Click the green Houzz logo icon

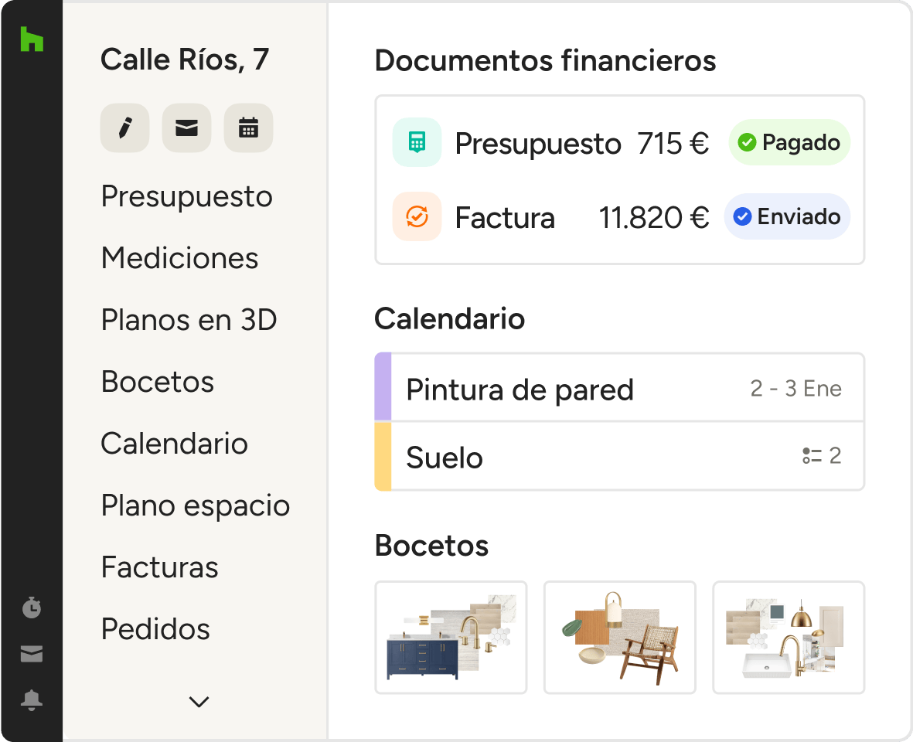coord(32,39)
